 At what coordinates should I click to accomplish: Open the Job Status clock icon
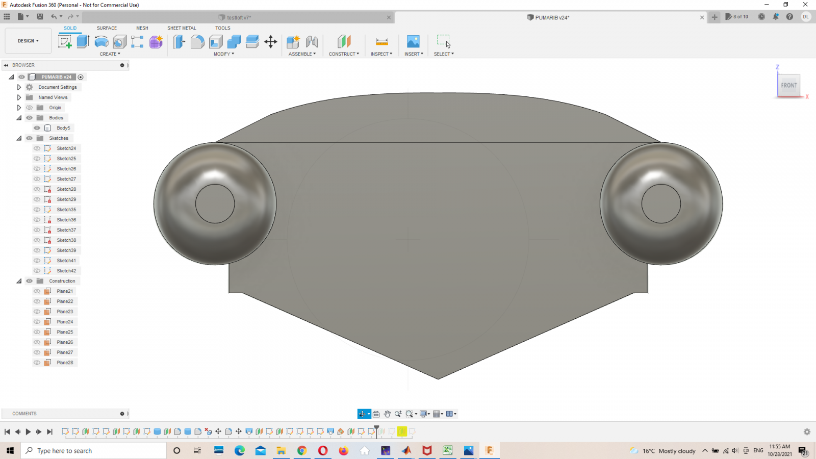[x=761, y=17]
